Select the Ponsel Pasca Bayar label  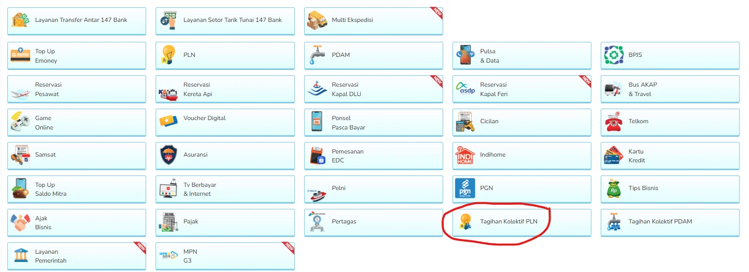(x=349, y=123)
